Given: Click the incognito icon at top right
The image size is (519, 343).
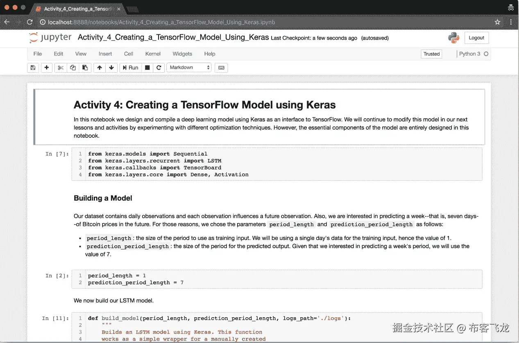Looking at the screenshot, I should (x=511, y=7).
